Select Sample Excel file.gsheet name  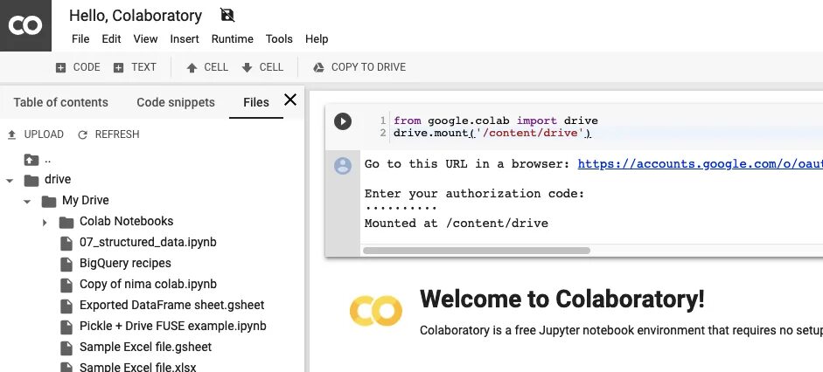[x=146, y=348]
